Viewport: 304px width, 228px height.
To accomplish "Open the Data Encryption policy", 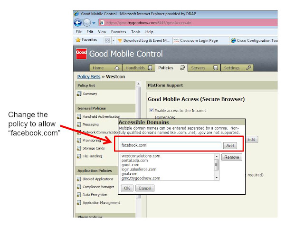I will point(95,195).
